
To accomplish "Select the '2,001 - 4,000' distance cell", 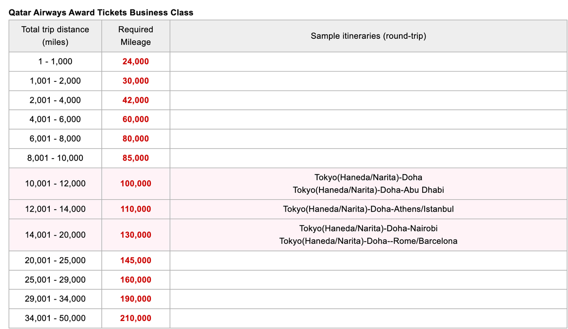I will (55, 100).
